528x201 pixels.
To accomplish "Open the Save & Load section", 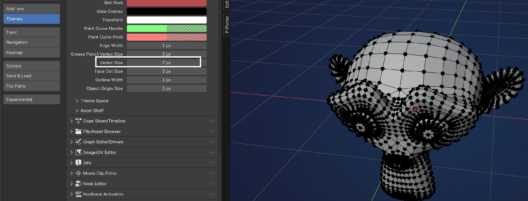I will point(32,76).
